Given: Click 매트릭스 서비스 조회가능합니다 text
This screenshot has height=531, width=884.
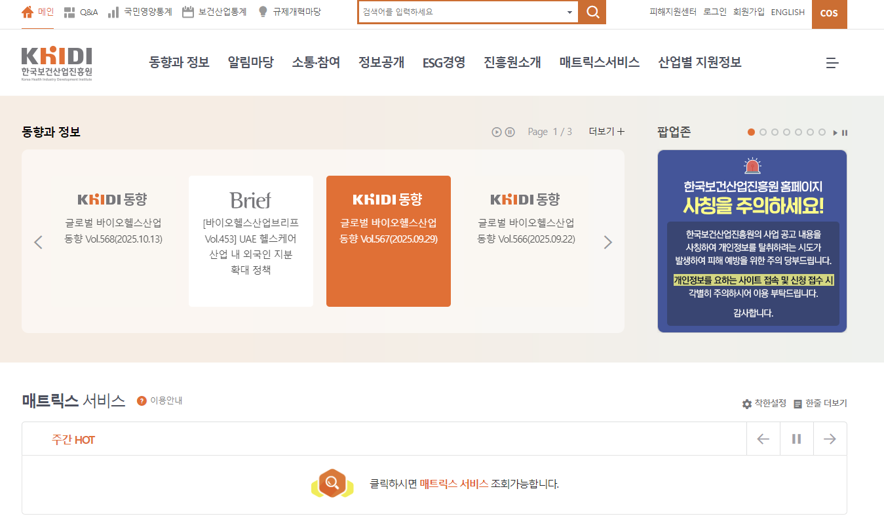Looking at the screenshot, I should tap(489, 484).
